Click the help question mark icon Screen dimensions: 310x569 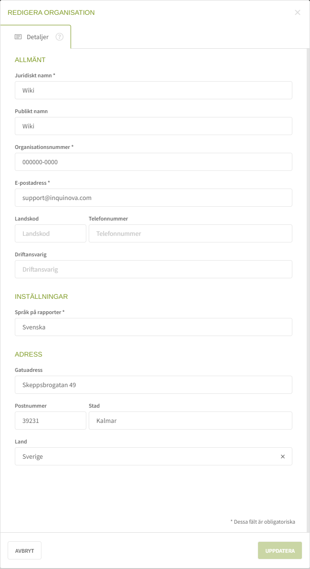click(60, 37)
